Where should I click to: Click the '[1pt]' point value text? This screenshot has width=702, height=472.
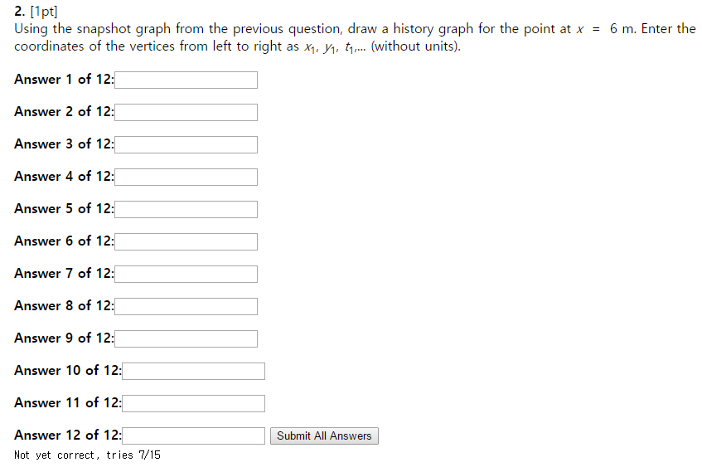click(42, 11)
